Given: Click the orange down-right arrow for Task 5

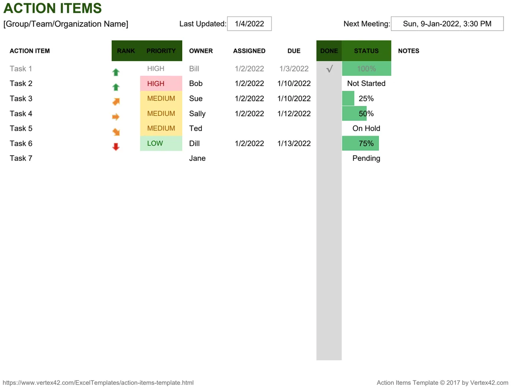Looking at the screenshot, I should [x=116, y=132].
